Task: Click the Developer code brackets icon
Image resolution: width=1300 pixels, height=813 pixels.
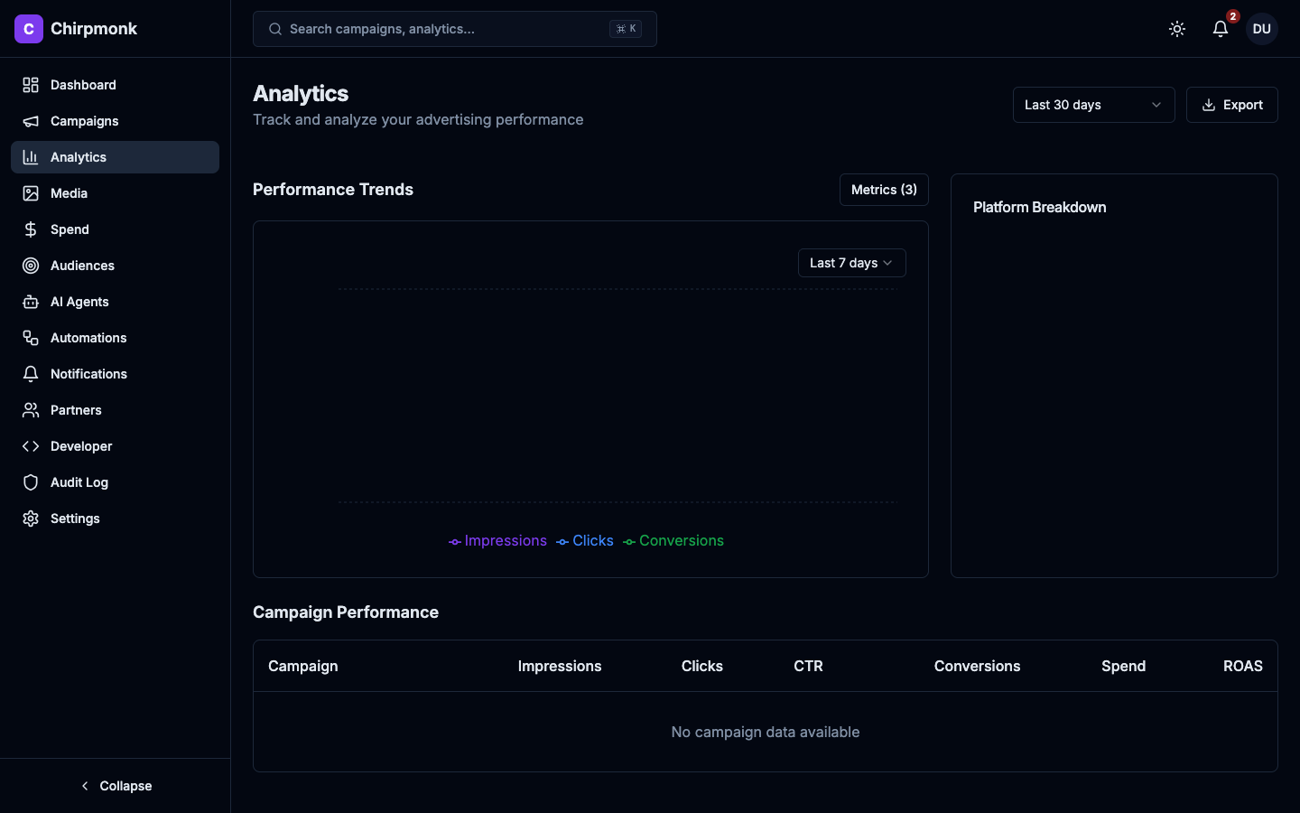Action: (30, 445)
